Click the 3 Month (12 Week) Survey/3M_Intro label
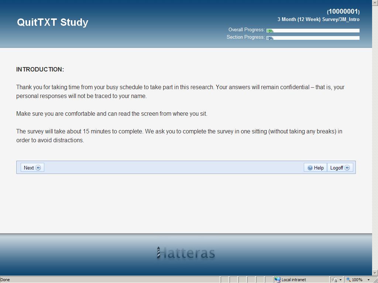Viewport: 378px width, 283px height. point(318,19)
